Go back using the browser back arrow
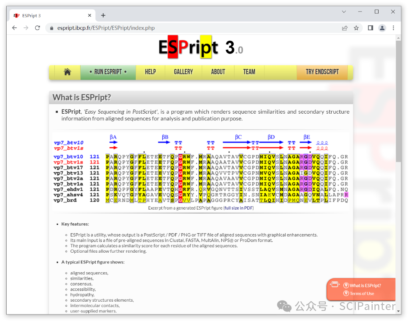408x322 pixels. tap(15, 28)
